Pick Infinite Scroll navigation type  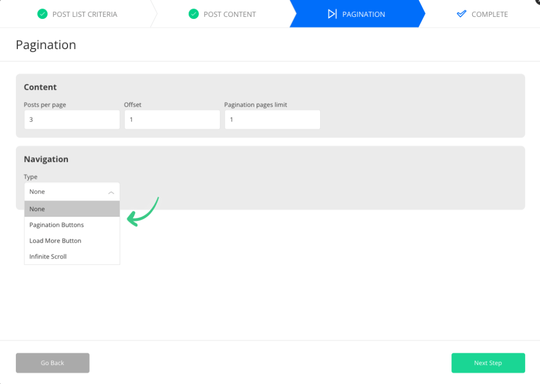[72, 256]
